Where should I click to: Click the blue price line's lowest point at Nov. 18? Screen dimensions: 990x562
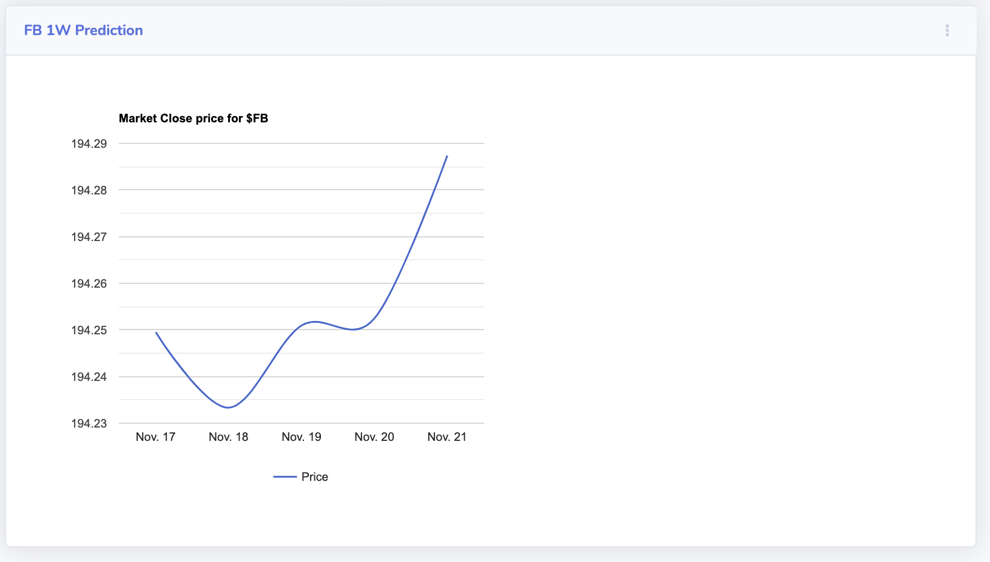point(228,408)
